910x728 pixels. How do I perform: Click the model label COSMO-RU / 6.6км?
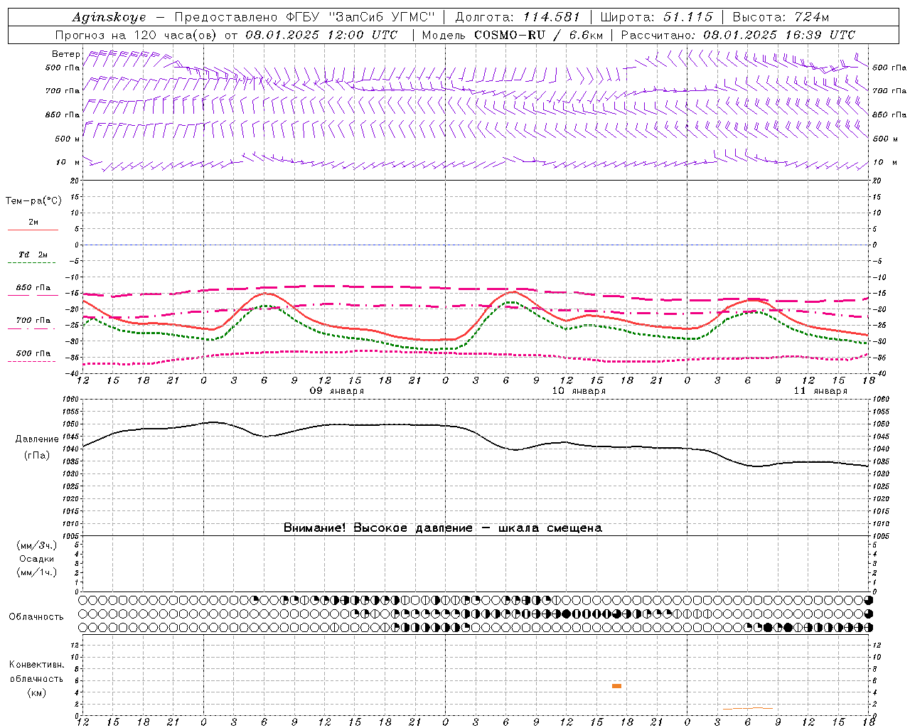[x=538, y=35]
